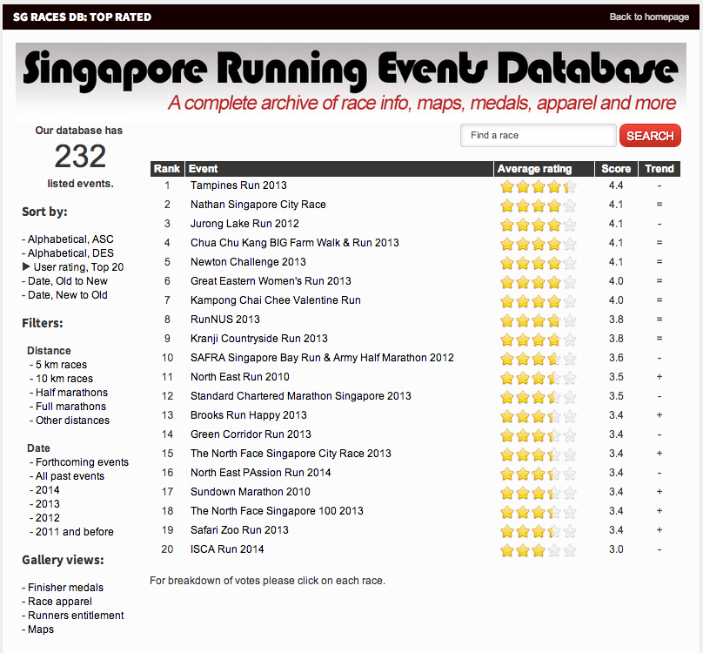Click star rating for Tampines Run 2013

538,186
